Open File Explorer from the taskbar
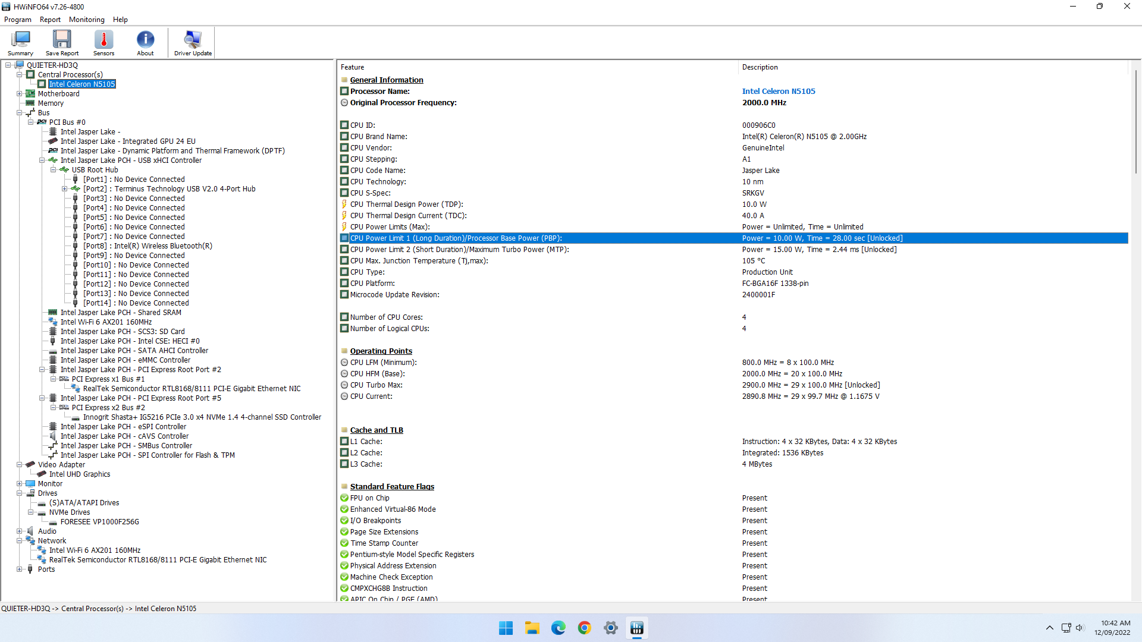This screenshot has width=1142, height=642. coord(532,628)
